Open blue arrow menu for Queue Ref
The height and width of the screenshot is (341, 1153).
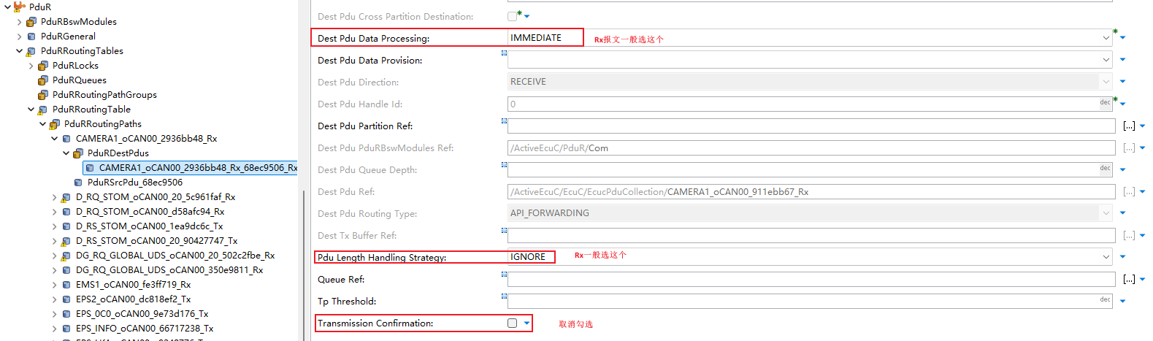pyautogui.click(x=1143, y=280)
